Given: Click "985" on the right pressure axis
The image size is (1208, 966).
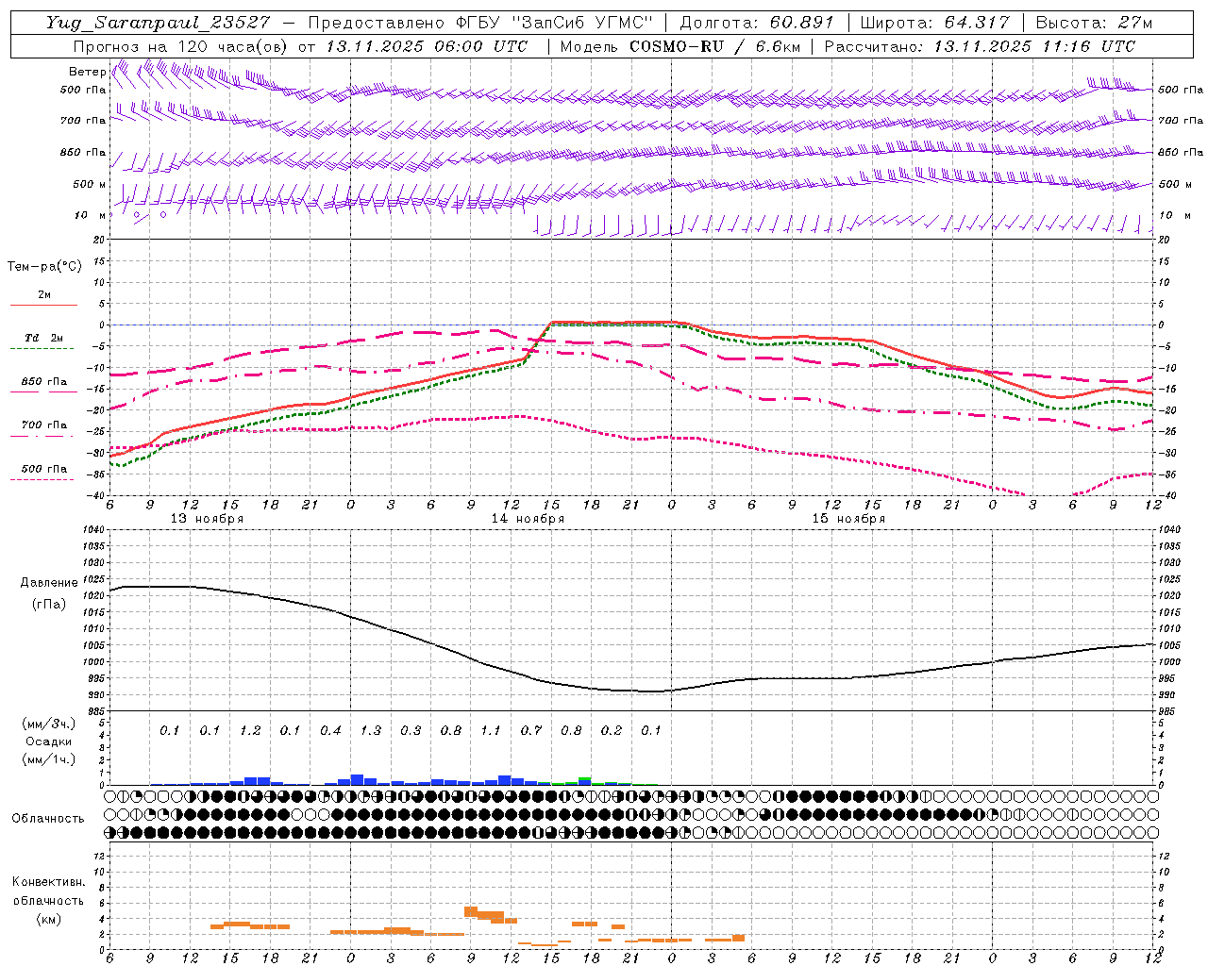Looking at the screenshot, I should tap(1166, 711).
